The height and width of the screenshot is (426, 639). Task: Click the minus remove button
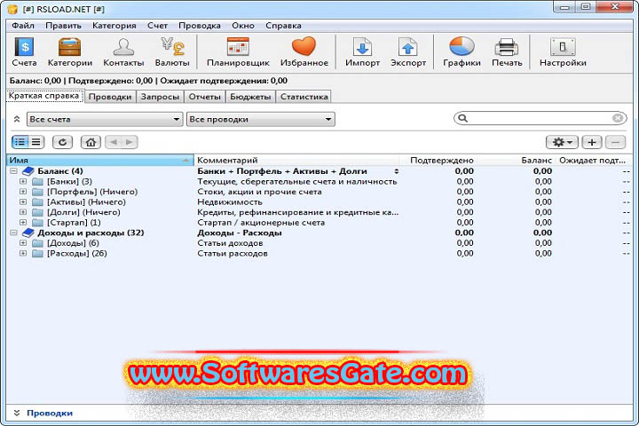click(615, 142)
